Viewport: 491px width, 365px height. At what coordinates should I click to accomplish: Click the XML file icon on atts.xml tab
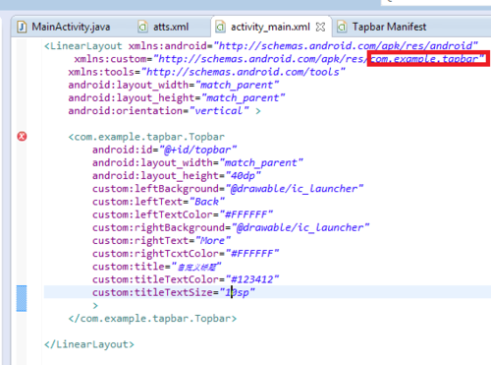click(142, 27)
